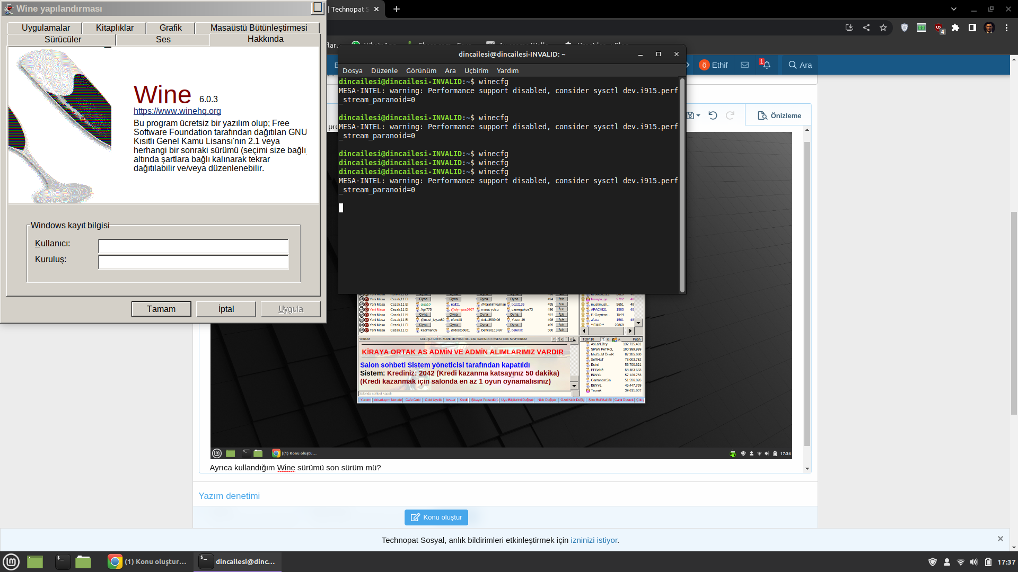Screen dimensions: 1018x572
Task: Click the show desktop icon in taskbar
Action: [35, 562]
